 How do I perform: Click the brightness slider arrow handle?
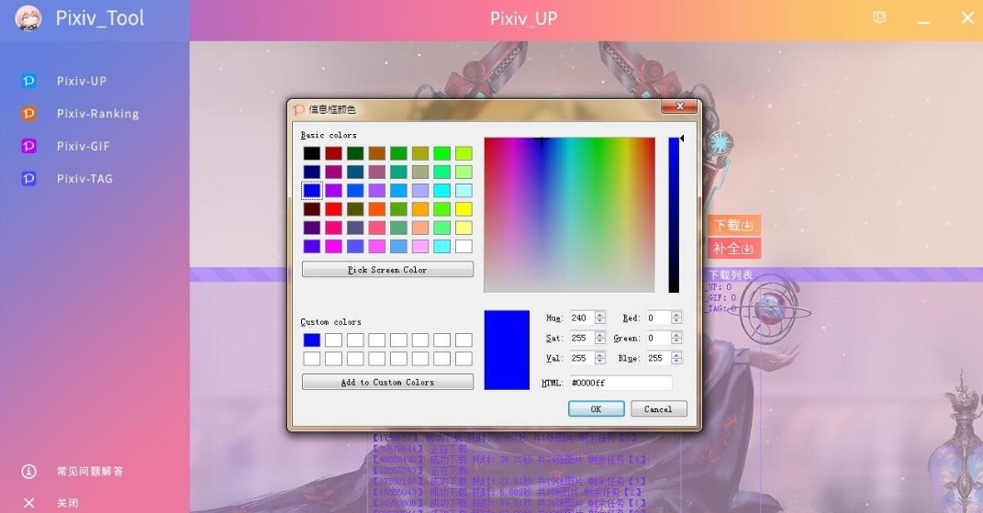coord(682,138)
